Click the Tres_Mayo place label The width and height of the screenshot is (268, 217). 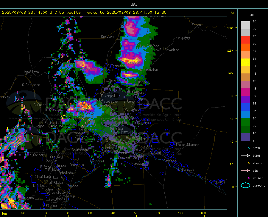pos(108,80)
